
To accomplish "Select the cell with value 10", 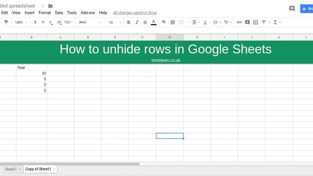I will pos(31,73).
